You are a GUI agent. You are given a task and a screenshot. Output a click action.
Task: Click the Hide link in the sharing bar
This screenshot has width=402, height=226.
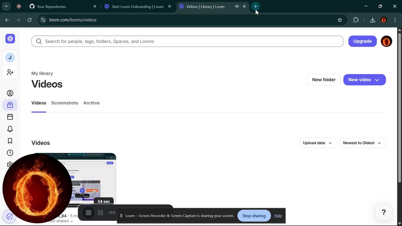click(x=278, y=216)
